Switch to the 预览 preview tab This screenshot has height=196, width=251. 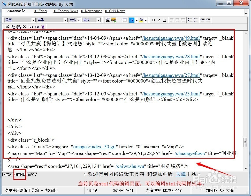31,174
